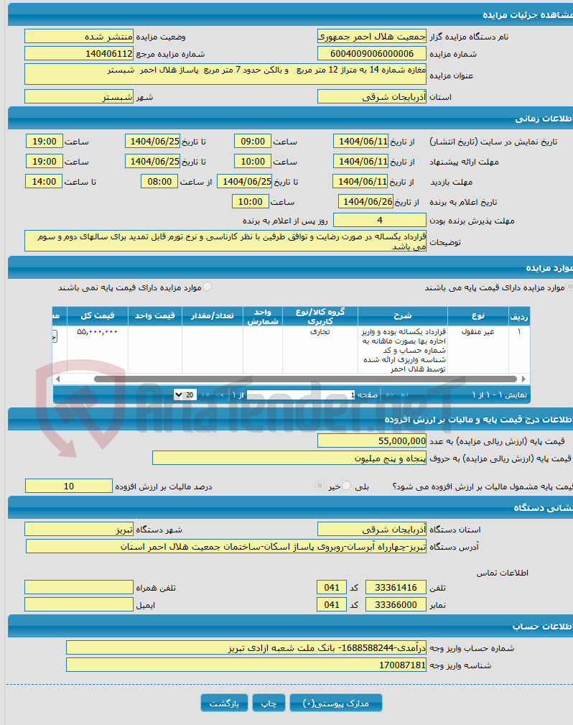This screenshot has width=573, height=725.
Task: Click the قیمت واحد column header
Action: coord(155,316)
